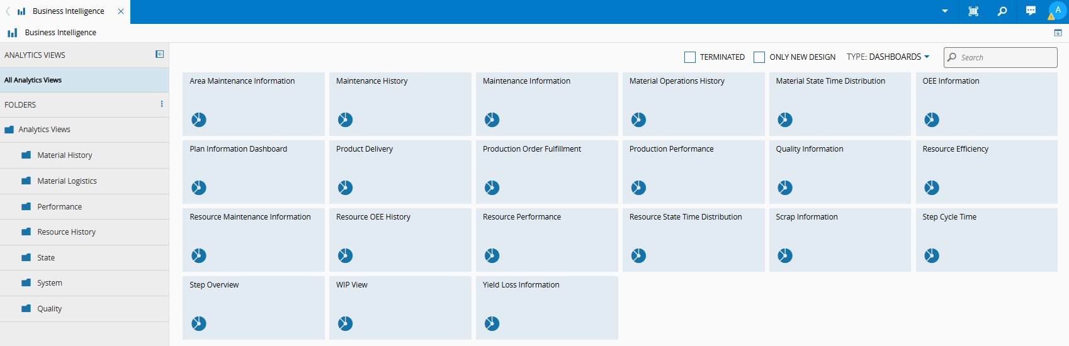Click Resource Maintenance Information pie icon
This screenshot has height=346, width=1069.
coord(199,255)
